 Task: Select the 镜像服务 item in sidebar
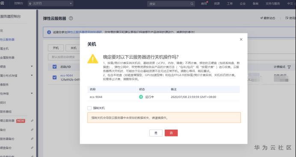click(x=4, y=85)
